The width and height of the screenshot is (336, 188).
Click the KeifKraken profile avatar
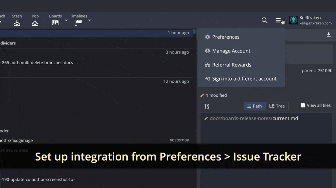coord(293,20)
